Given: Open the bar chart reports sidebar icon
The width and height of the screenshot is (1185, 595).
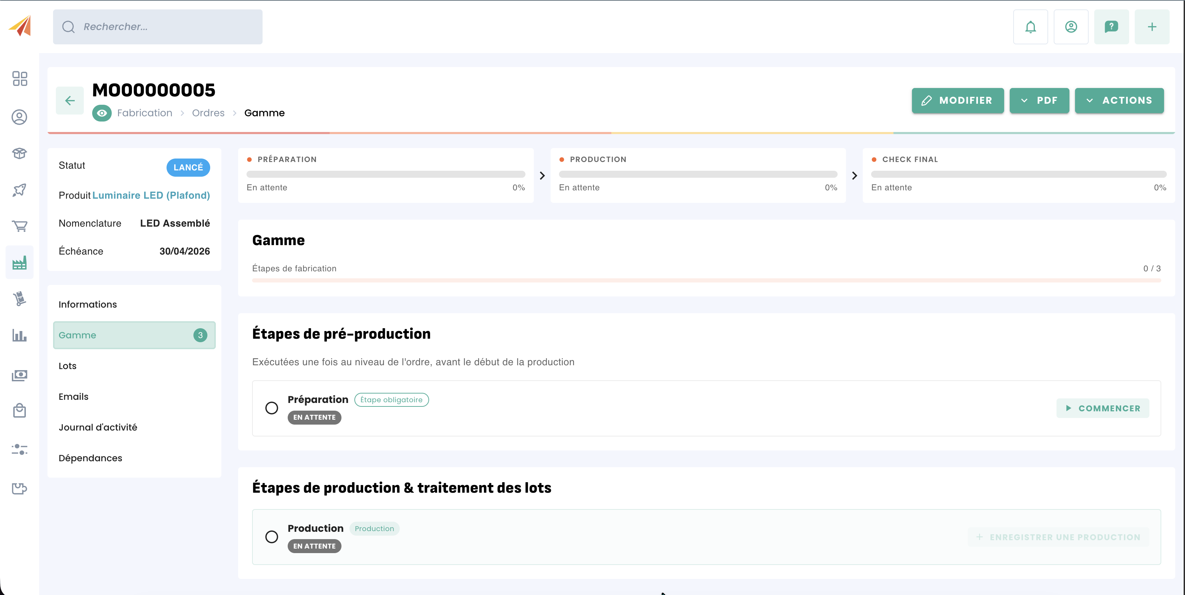Looking at the screenshot, I should pos(19,336).
